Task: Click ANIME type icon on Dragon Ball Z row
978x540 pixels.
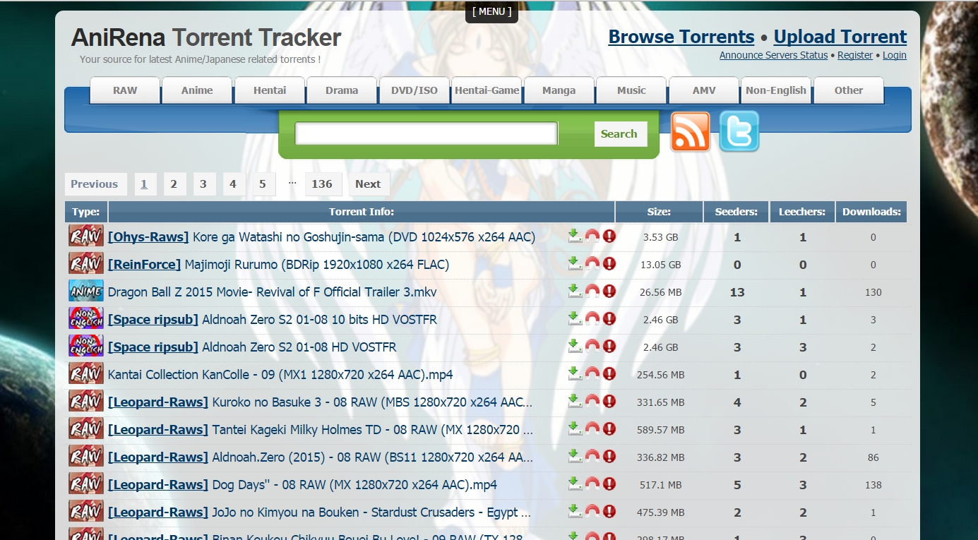Action: (x=86, y=291)
